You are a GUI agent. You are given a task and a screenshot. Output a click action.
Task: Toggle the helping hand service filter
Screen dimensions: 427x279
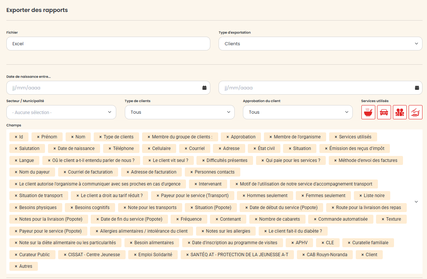coord(415,112)
